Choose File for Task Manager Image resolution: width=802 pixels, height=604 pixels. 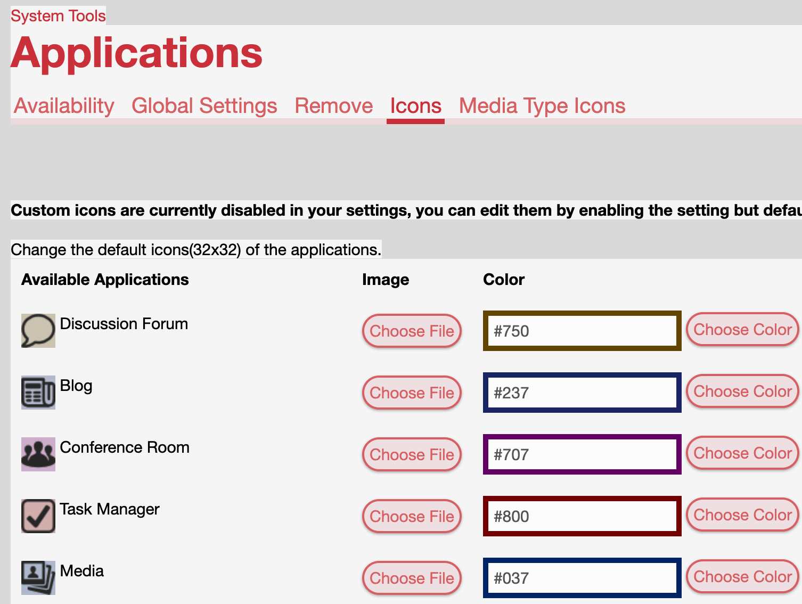coord(412,516)
